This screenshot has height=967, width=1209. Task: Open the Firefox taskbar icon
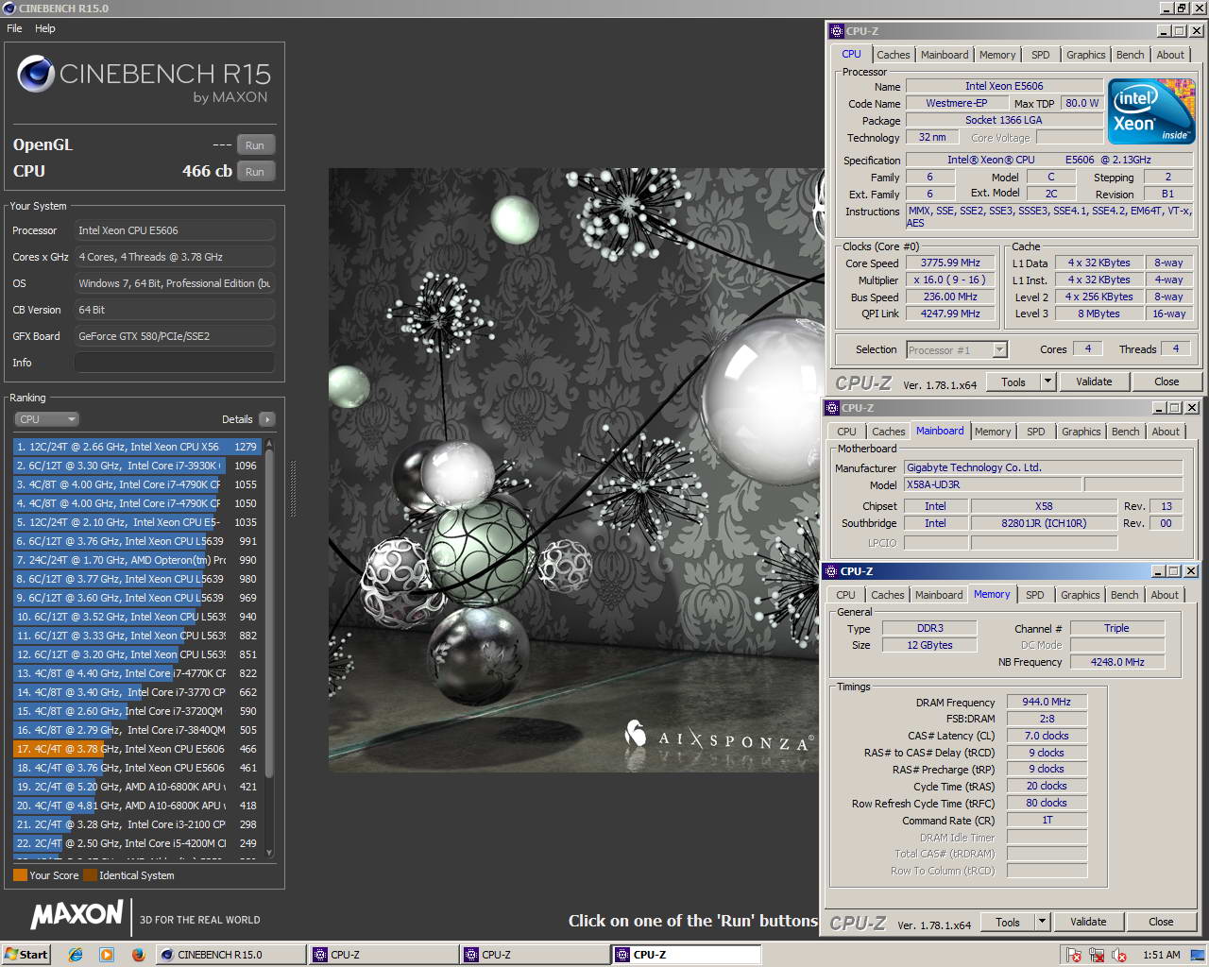(x=138, y=955)
